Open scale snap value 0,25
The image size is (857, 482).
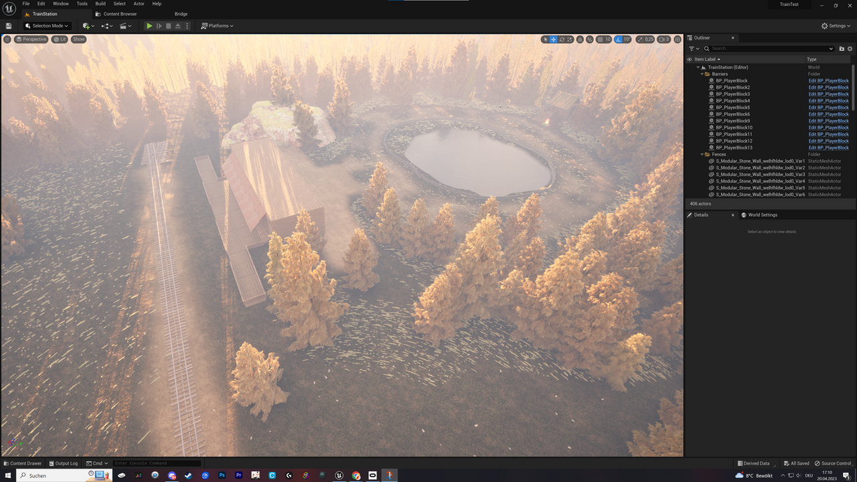pos(649,39)
